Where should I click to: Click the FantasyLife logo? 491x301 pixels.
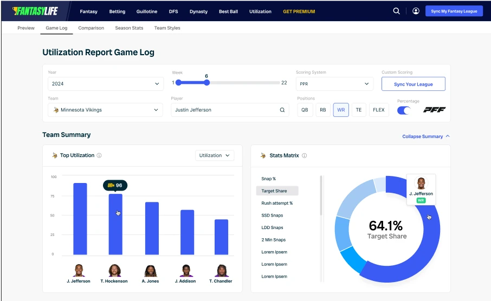35,11
